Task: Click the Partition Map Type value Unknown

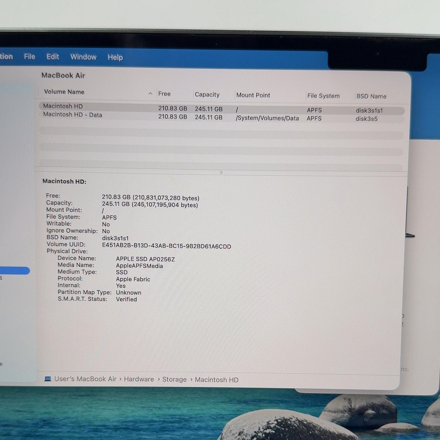Action: tap(128, 293)
